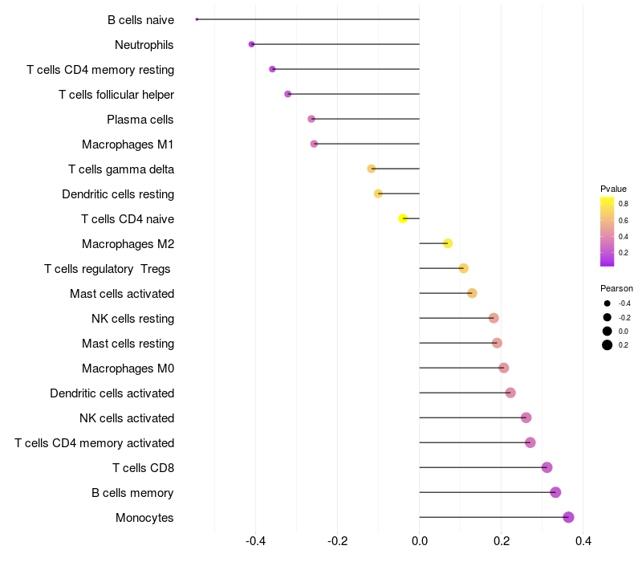
Task: Click the "Mast cells activated" row label
Action: tap(122, 294)
